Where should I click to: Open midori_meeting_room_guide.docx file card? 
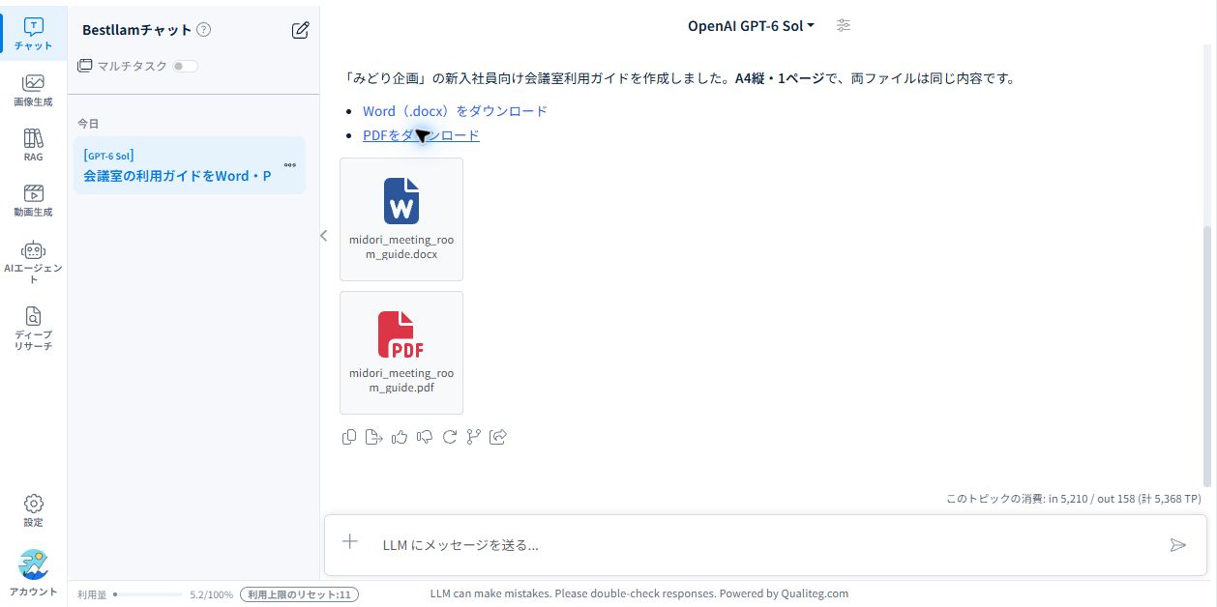pyautogui.click(x=401, y=219)
